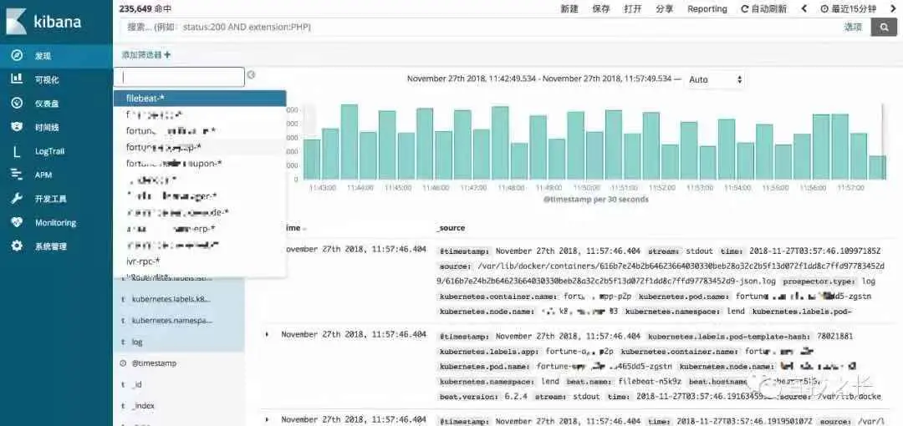This screenshot has height=426, width=903.
Task: Open APM in the sidebar
Action: pyautogui.click(x=56, y=175)
